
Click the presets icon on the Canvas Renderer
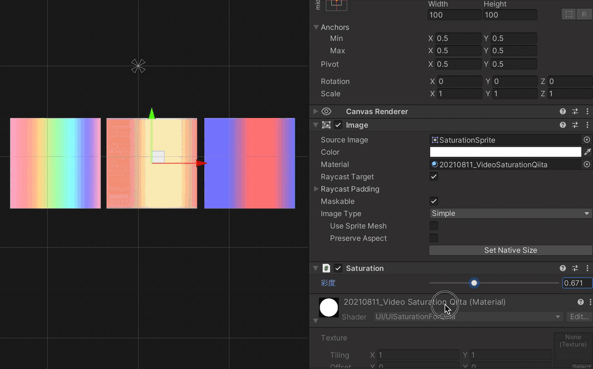pos(575,111)
